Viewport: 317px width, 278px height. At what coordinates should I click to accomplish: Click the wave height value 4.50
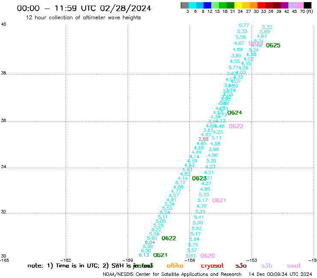click(212, 155)
